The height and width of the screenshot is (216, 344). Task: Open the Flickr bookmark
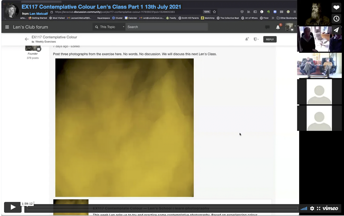tap(264, 18)
